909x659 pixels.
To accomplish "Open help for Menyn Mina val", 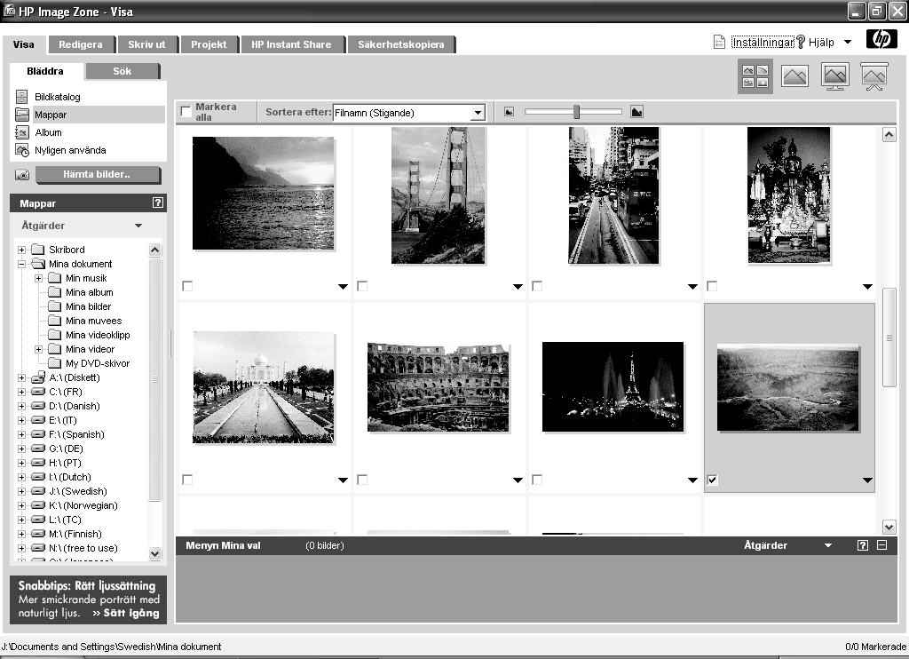I will (x=863, y=545).
